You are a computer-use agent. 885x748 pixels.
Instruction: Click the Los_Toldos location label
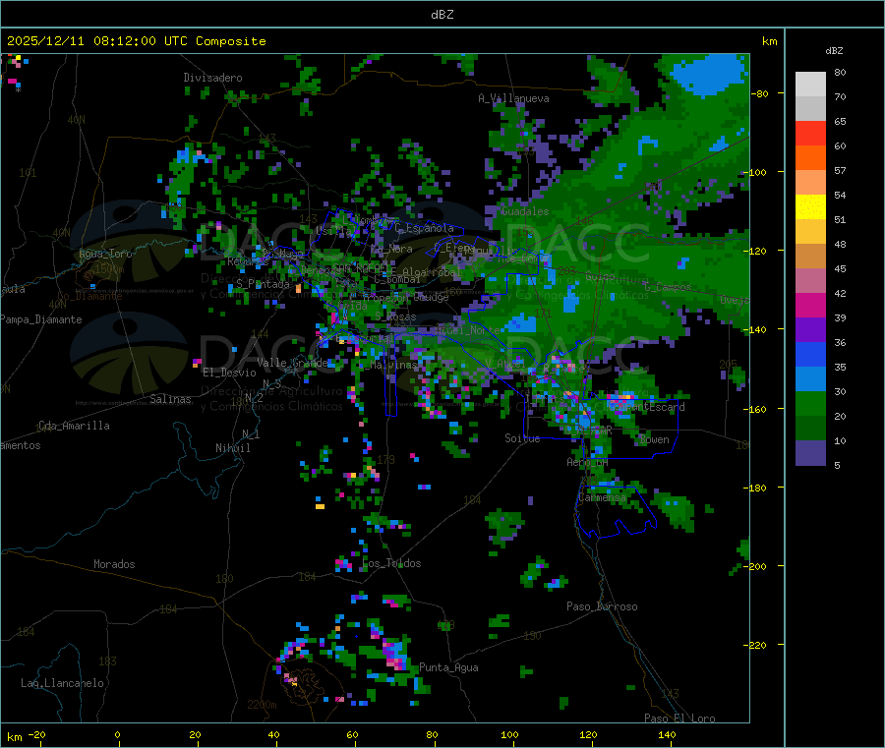pos(391,563)
